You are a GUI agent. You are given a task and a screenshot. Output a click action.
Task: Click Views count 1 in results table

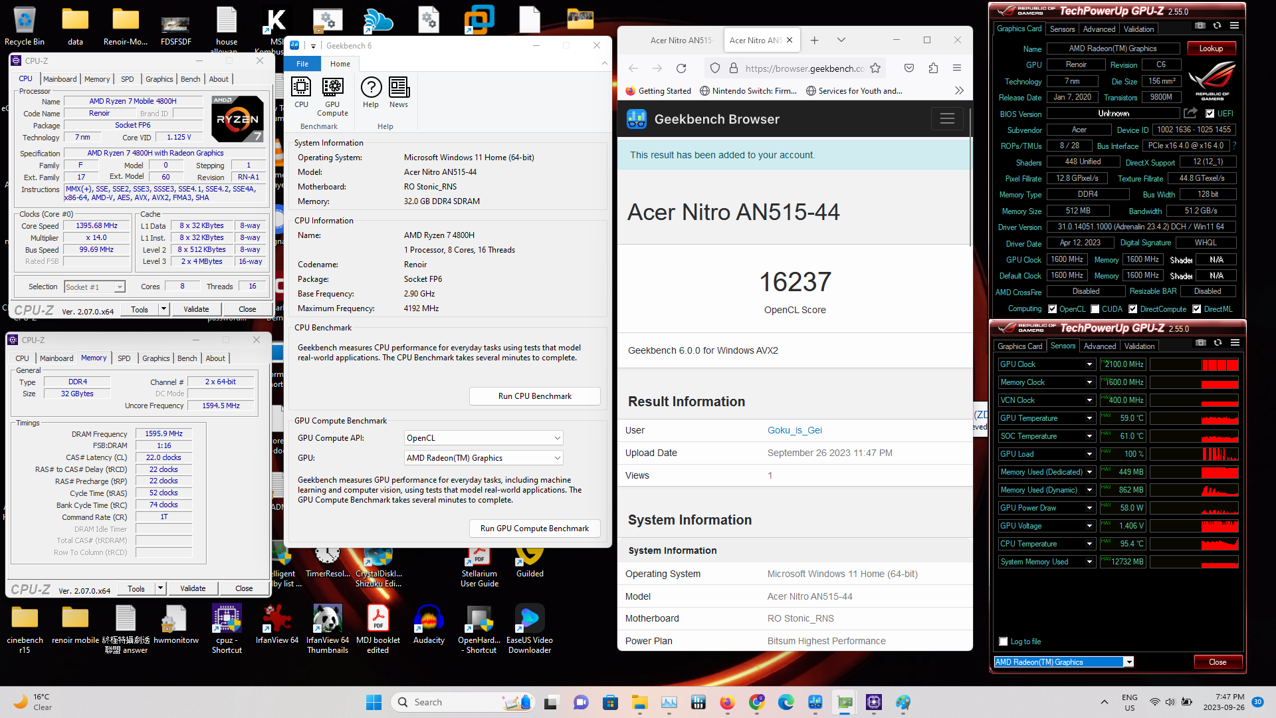[770, 475]
